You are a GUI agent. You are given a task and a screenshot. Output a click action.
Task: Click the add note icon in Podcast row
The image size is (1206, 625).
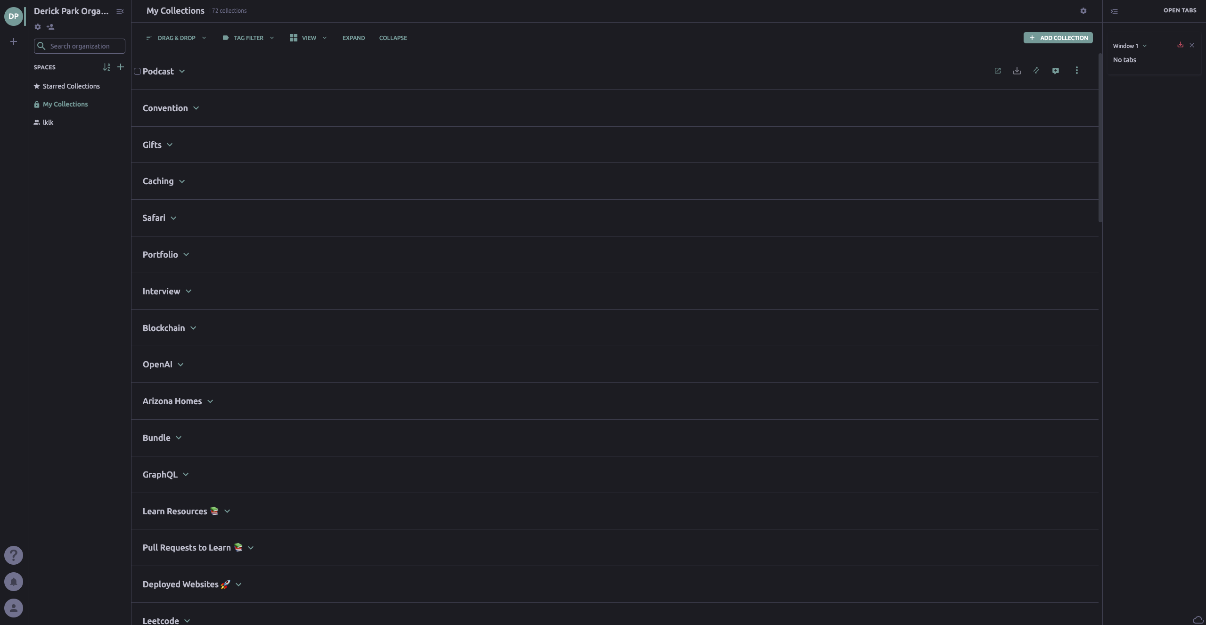pyautogui.click(x=1055, y=71)
